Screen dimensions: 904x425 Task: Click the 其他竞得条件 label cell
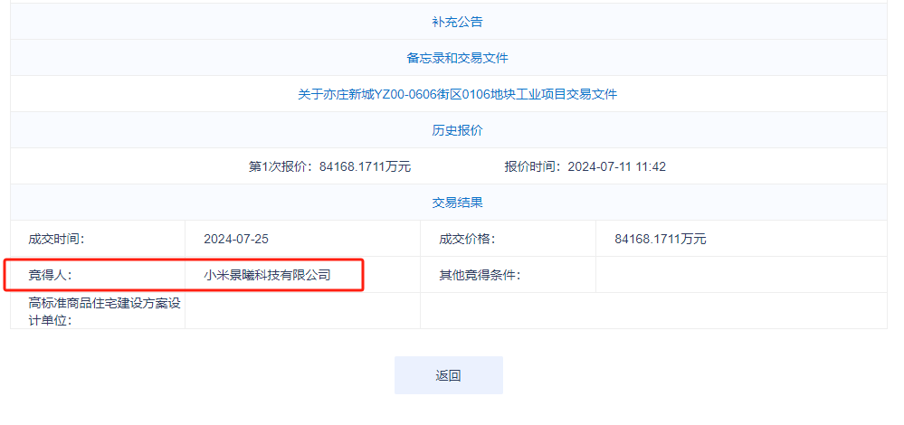[480, 274]
